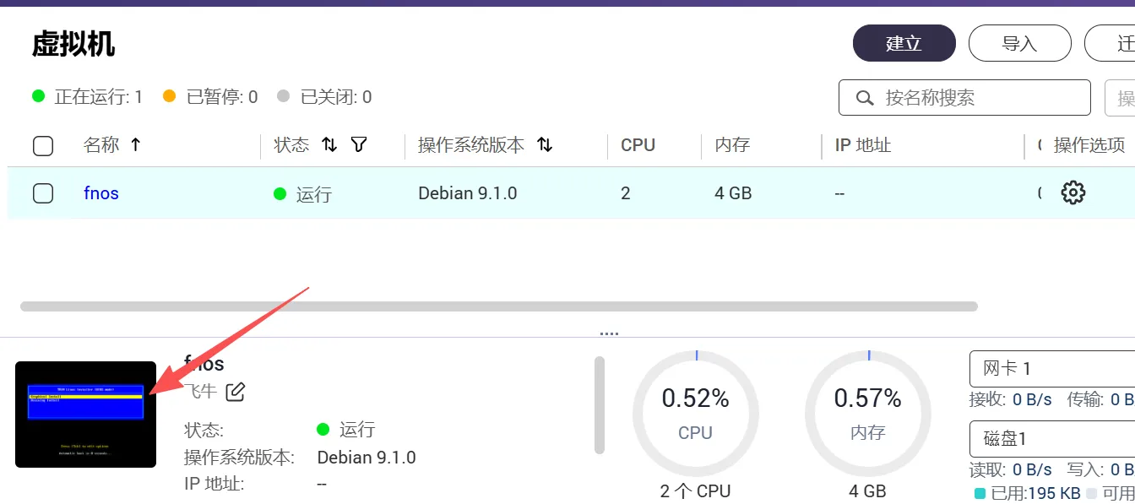
Task: Check the fnos row checkbox
Action: pos(43,193)
